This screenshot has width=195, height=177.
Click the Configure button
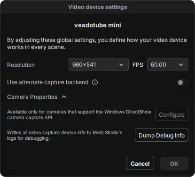(172, 114)
